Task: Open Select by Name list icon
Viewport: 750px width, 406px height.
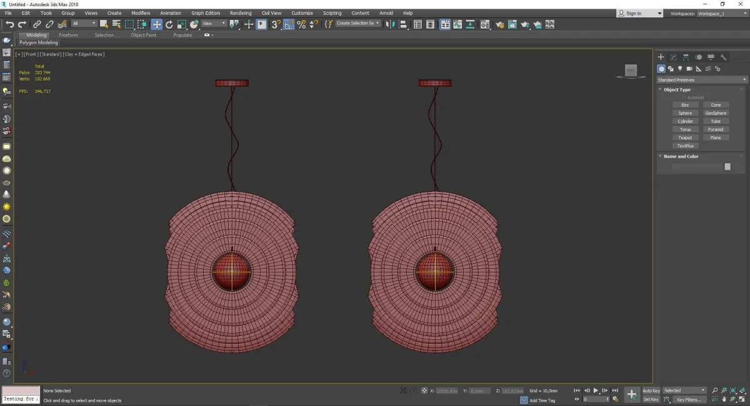Action: [x=116, y=24]
